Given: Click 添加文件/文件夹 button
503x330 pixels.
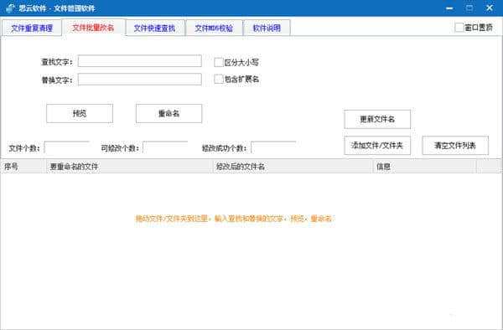Looking at the screenshot, I should (377, 146).
